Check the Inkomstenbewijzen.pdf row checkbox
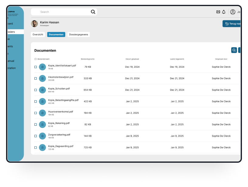This screenshot has width=248, height=187. click(36, 79)
